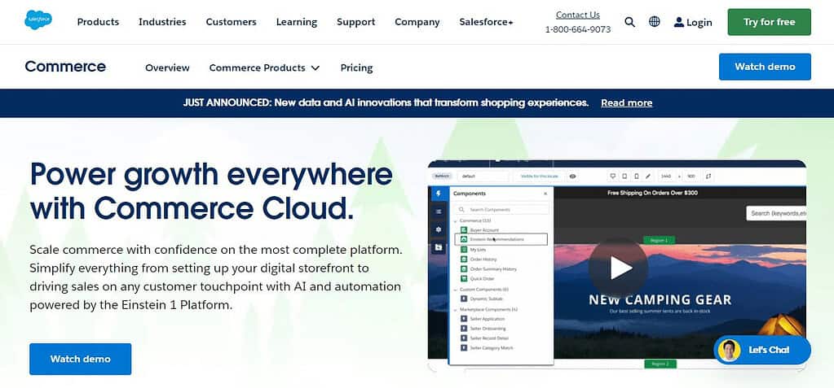Open the Customers menu
The width and height of the screenshot is (834, 388).
(x=231, y=22)
